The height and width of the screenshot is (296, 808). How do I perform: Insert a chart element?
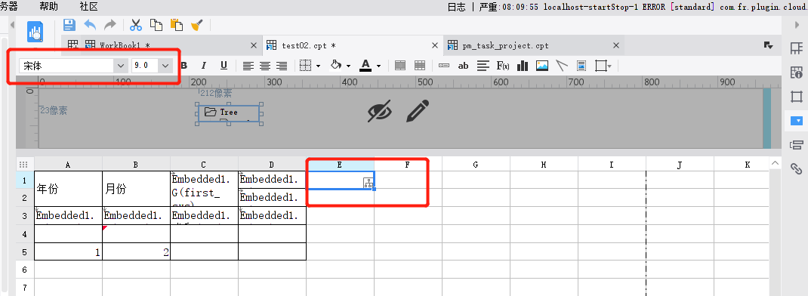[523, 66]
